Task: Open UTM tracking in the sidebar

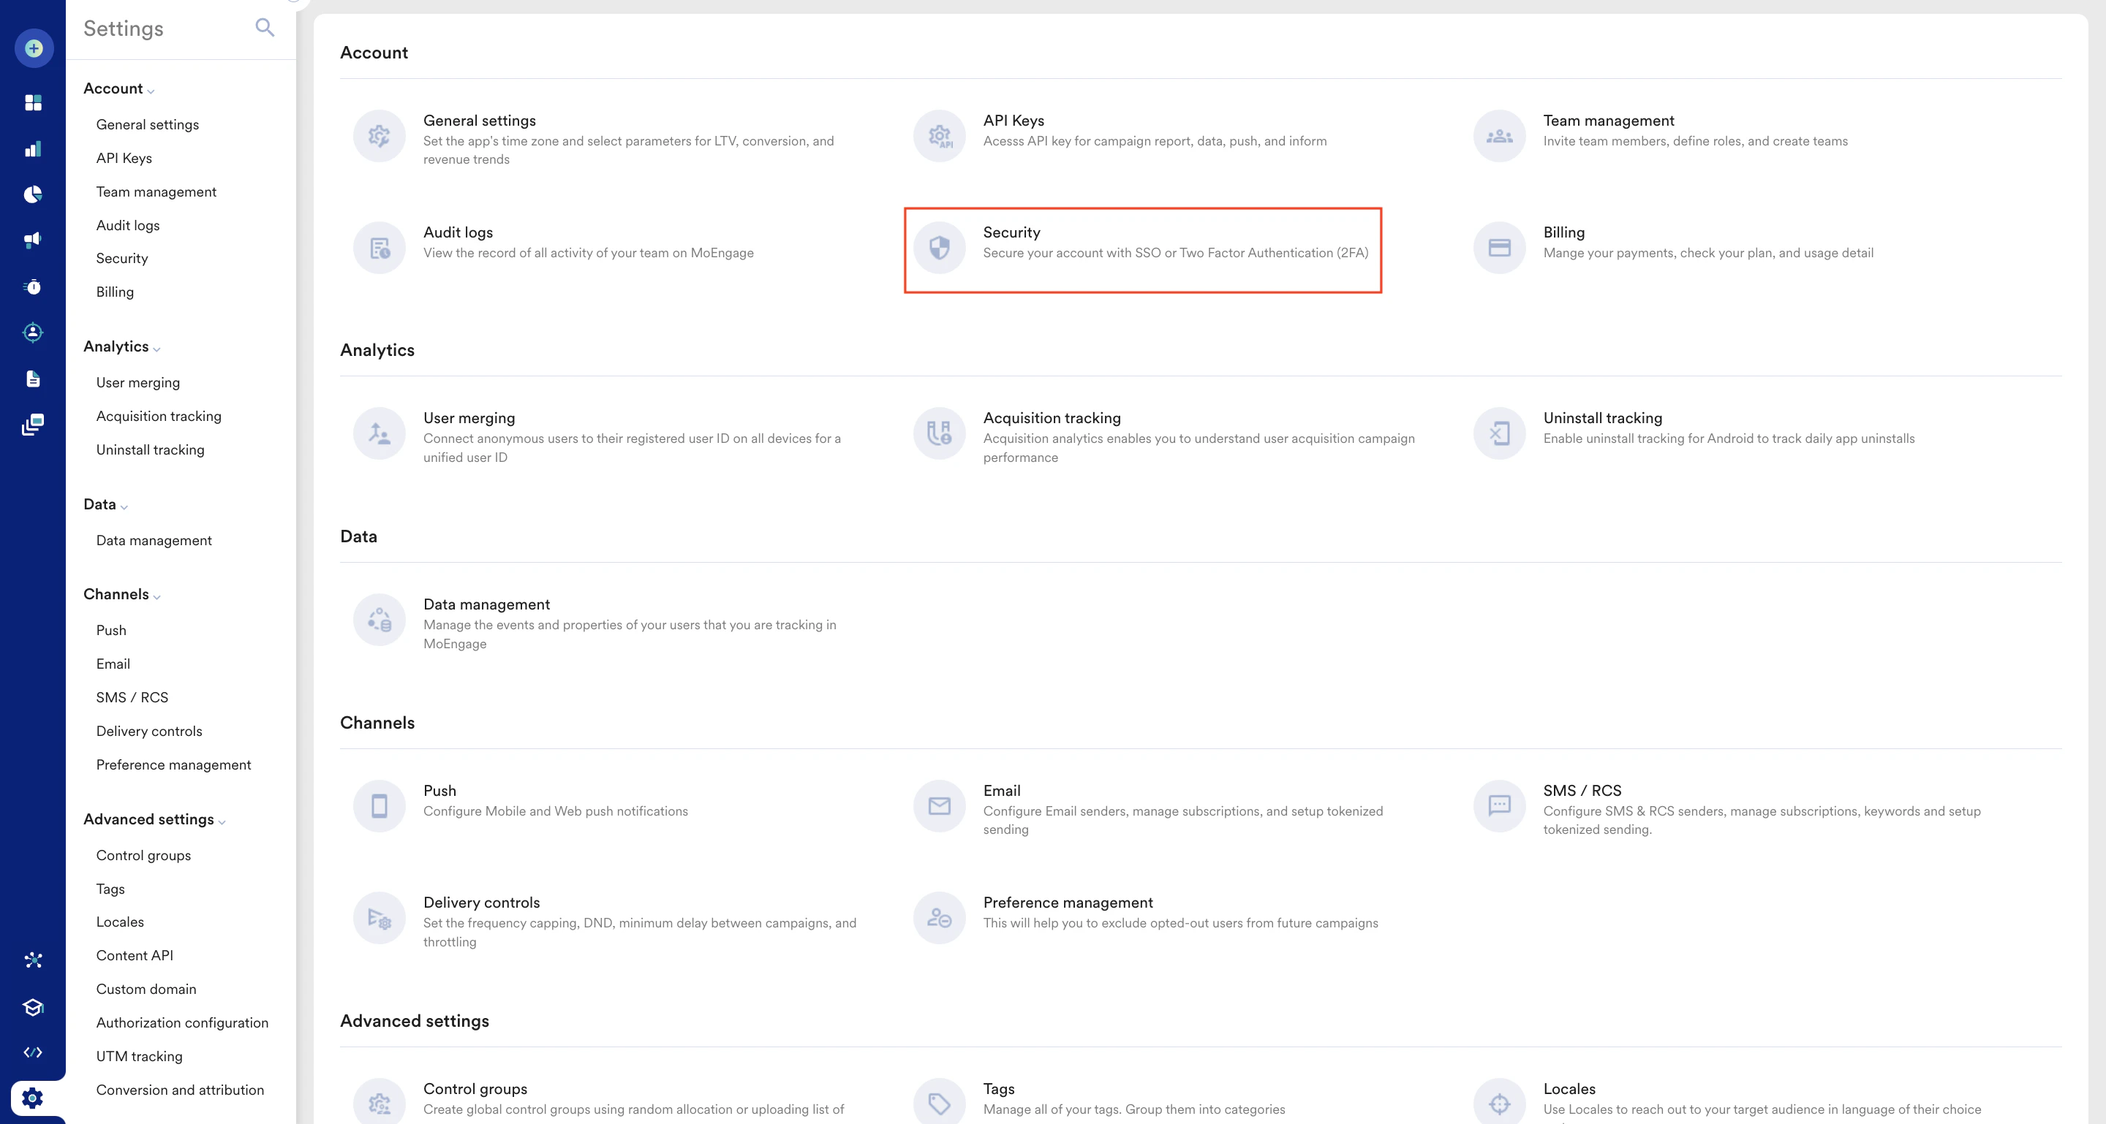Action: (x=139, y=1056)
